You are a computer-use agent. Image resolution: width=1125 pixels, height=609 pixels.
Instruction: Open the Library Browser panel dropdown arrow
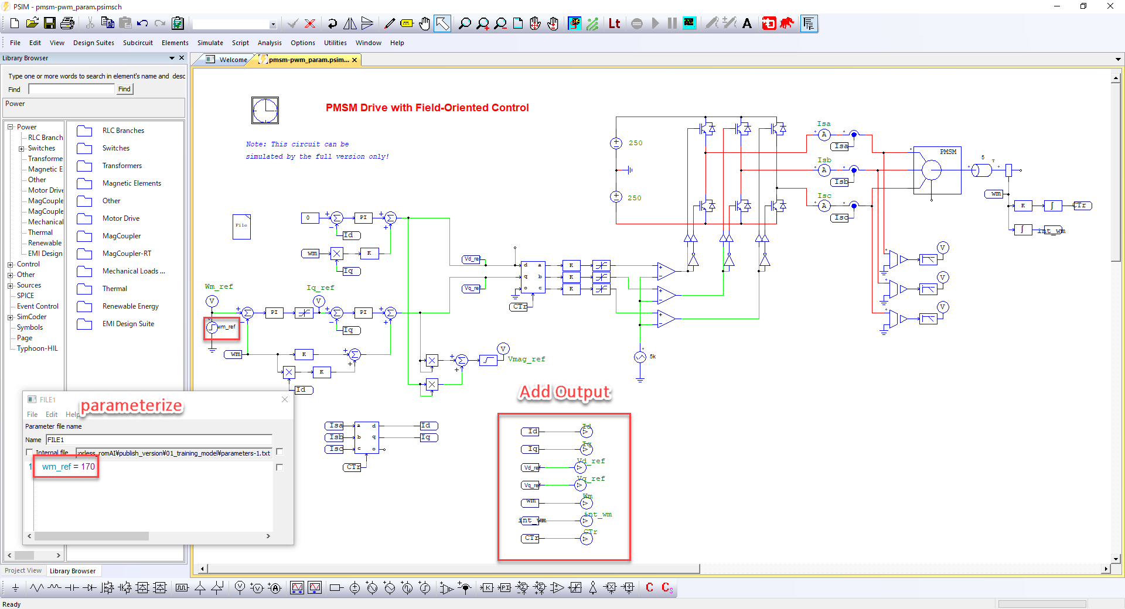[172, 58]
